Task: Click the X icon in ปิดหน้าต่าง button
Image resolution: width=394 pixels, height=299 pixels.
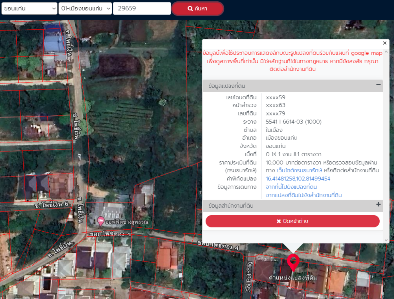Action: coord(279,221)
